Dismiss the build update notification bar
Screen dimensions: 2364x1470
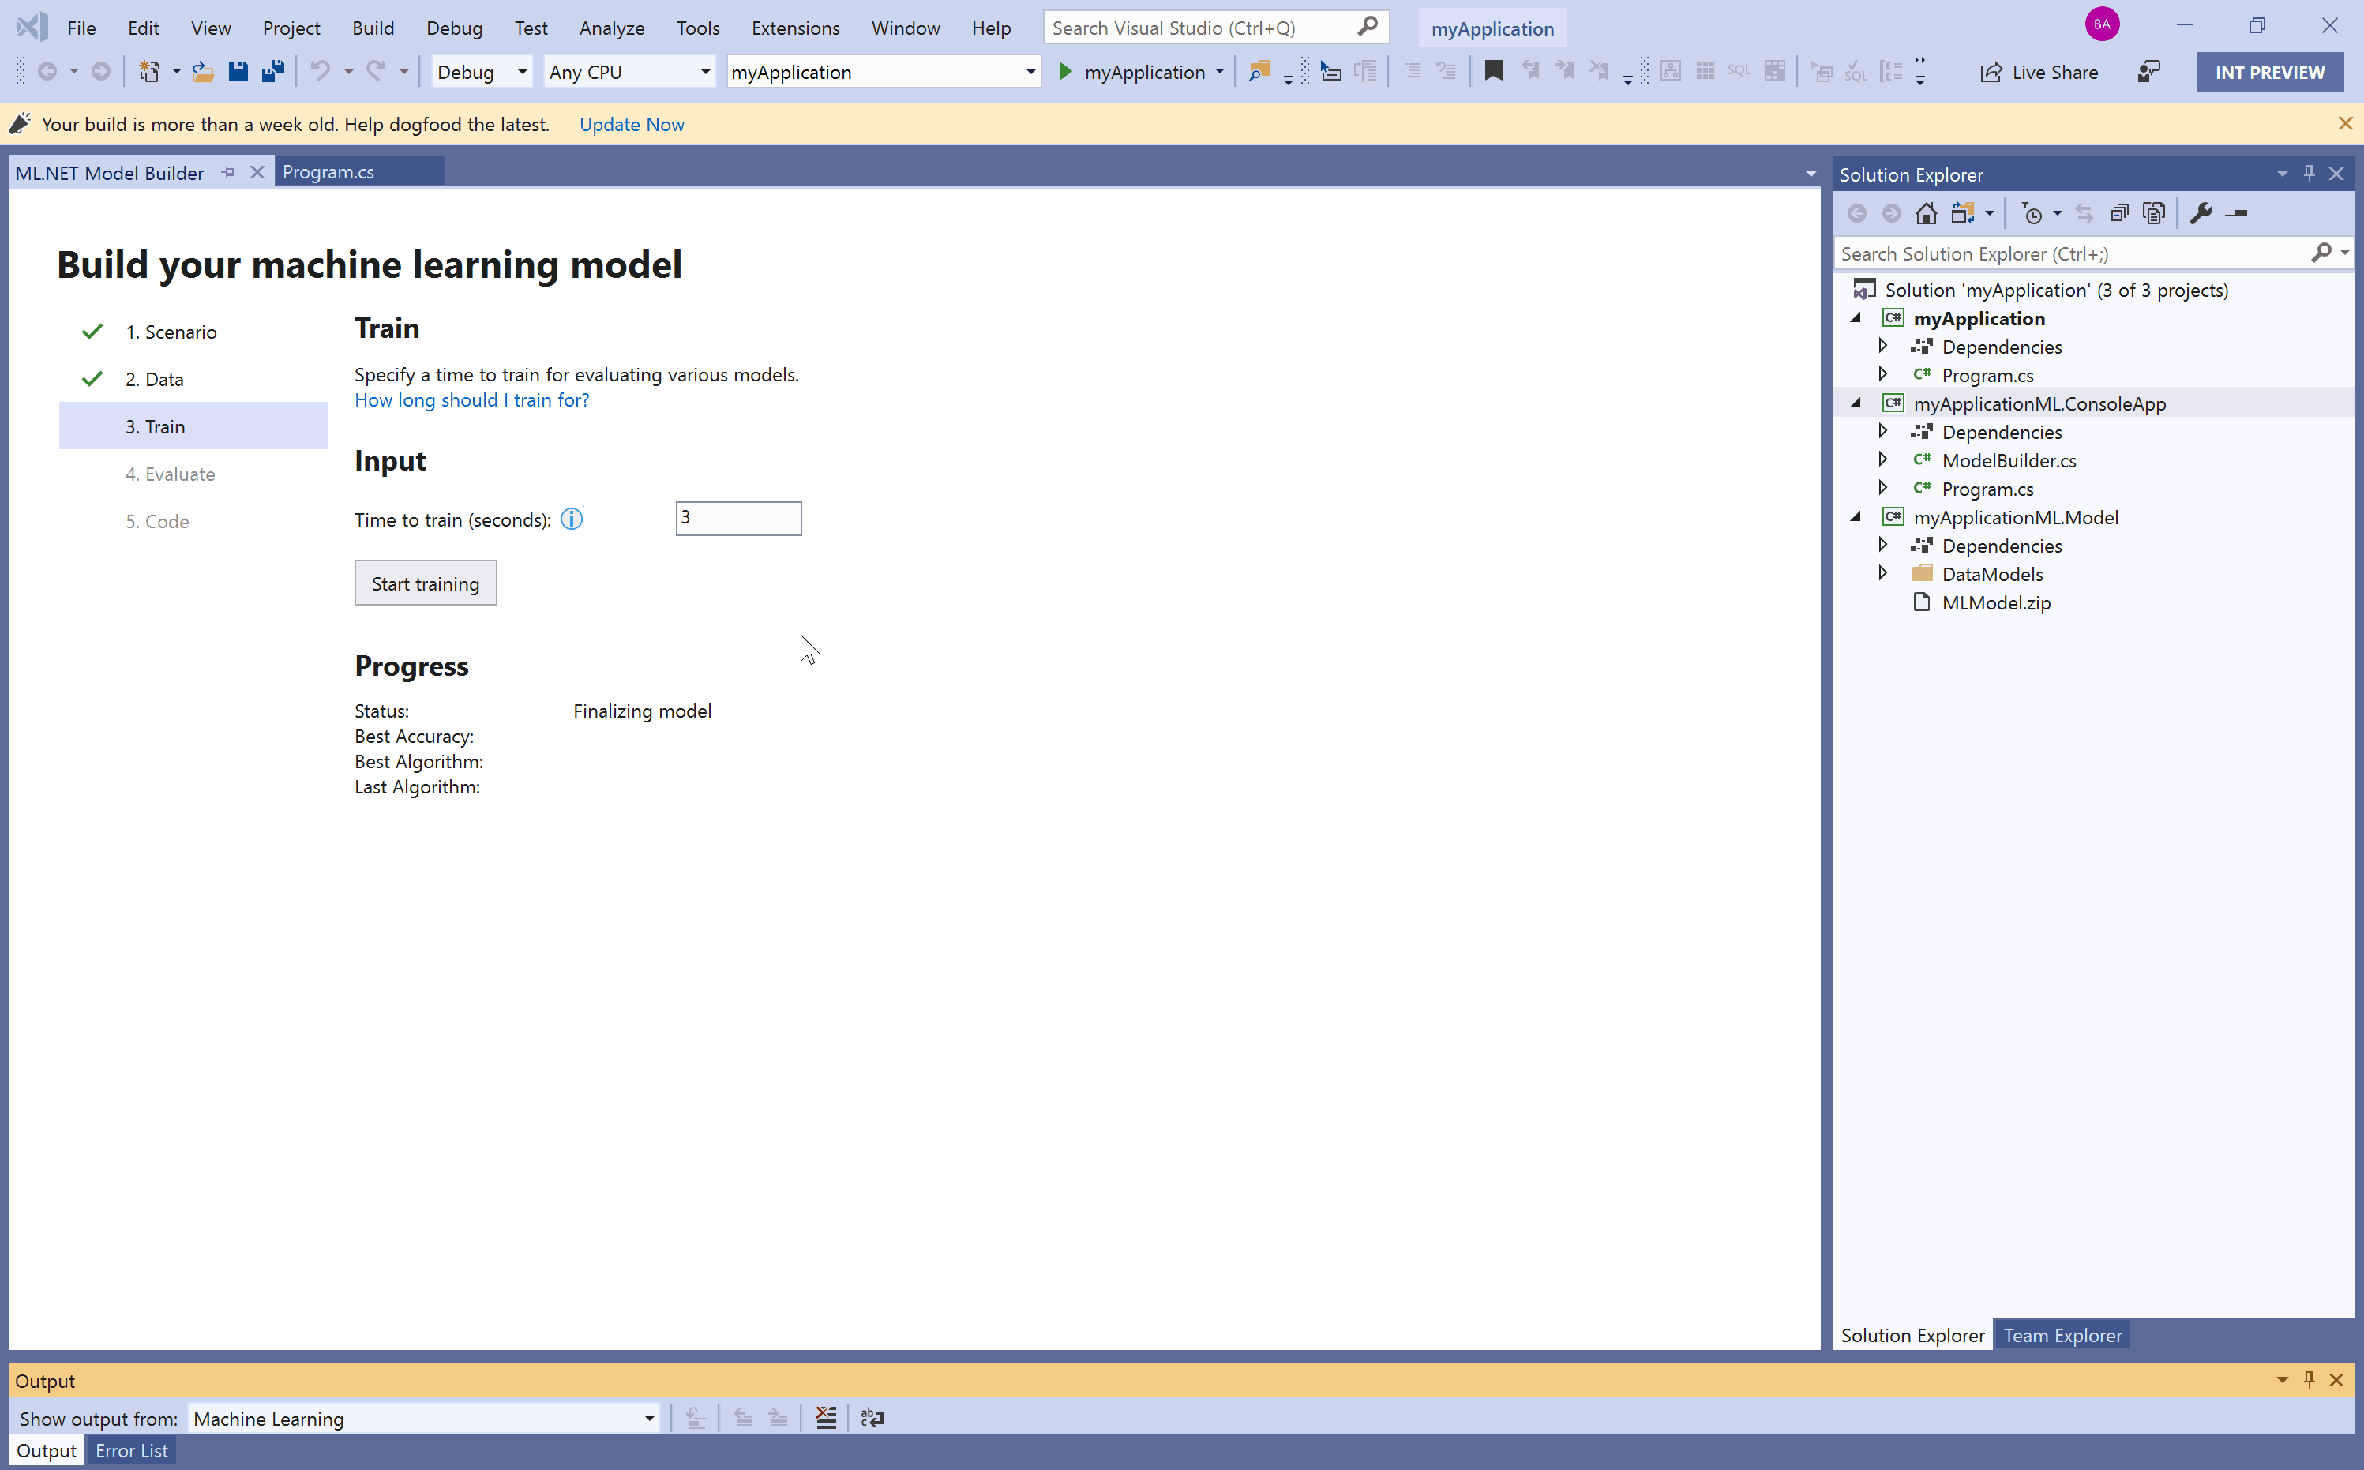[2344, 123]
